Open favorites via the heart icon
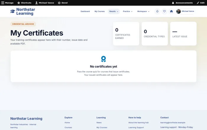 (164, 11)
